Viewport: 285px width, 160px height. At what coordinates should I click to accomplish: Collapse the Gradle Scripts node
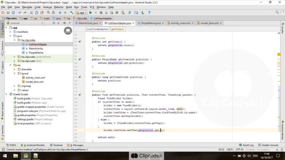pyautogui.click(x=6, y=94)
